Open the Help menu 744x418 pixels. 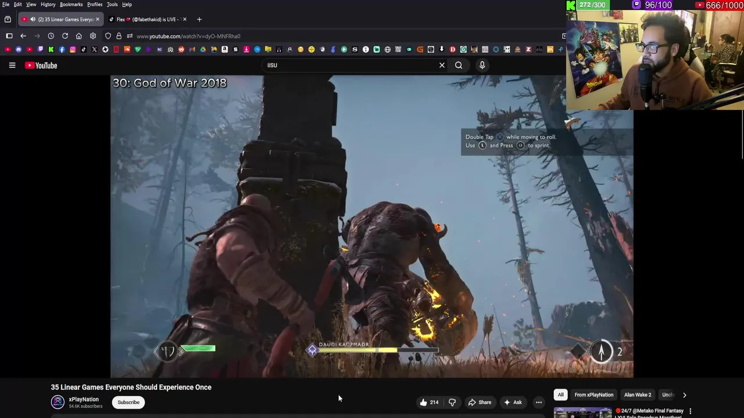click(127, 4)
